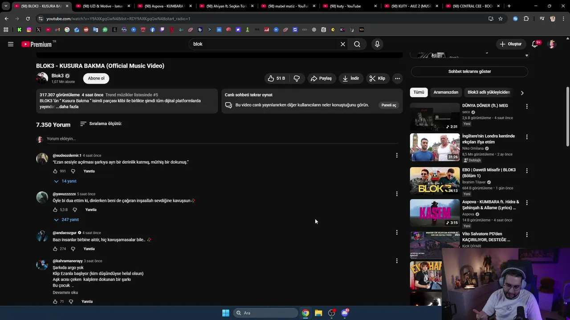
Task: Expand the playlist panel chevron
Action: click(x=527, y=56)
